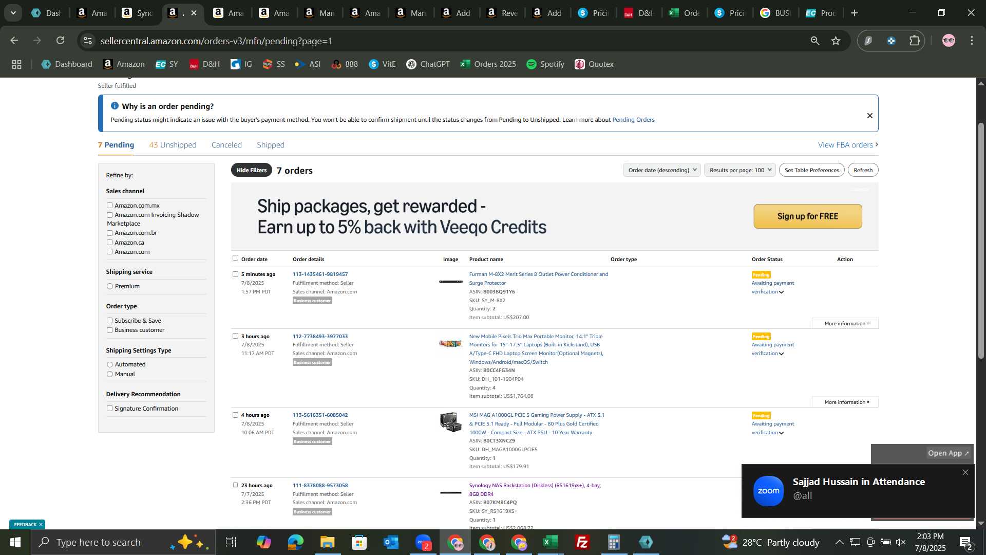
Task: Switch to the Shipped tab
Action: (271, 145)
